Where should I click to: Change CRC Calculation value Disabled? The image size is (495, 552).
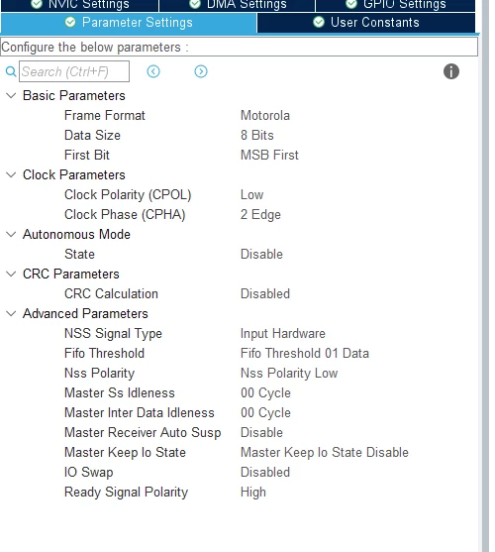coord(265,293)
